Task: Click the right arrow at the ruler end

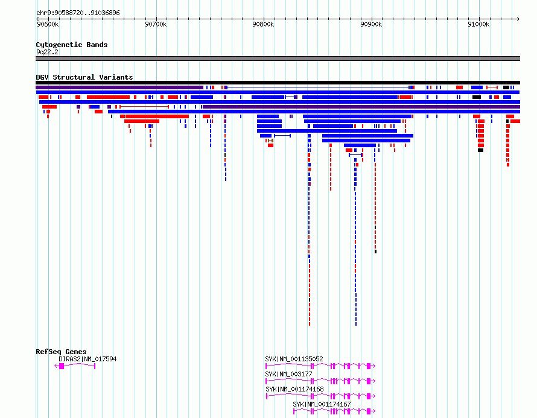Action: [x=518, y=19]
